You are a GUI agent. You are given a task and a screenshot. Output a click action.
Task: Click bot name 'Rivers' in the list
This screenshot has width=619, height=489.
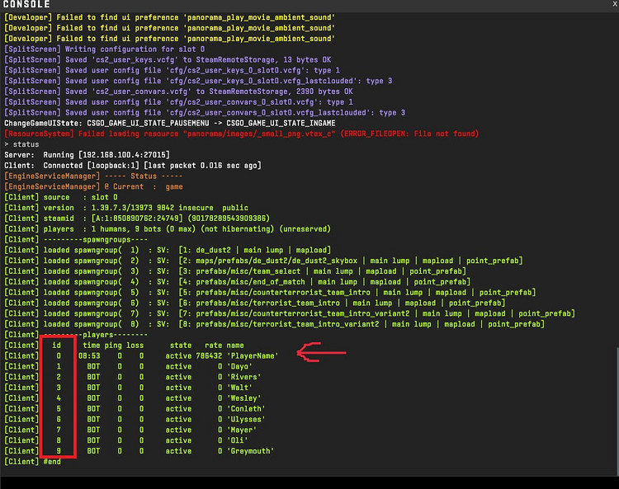[x=245, y=377]
